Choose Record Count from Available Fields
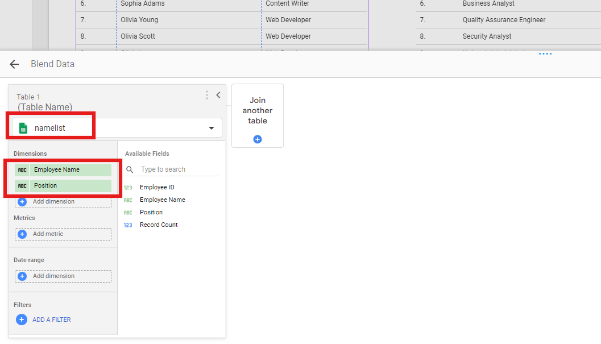Viewport: 601px width, 344px height. tap(159, 225)
